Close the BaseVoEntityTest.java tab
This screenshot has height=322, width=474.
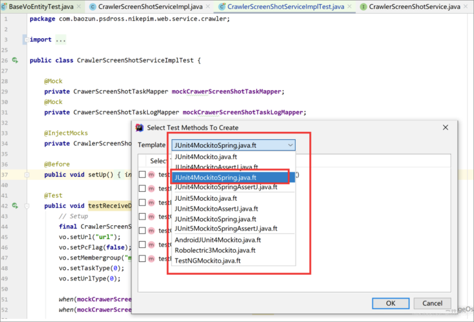pyautogui.click(x=79, y=6)
